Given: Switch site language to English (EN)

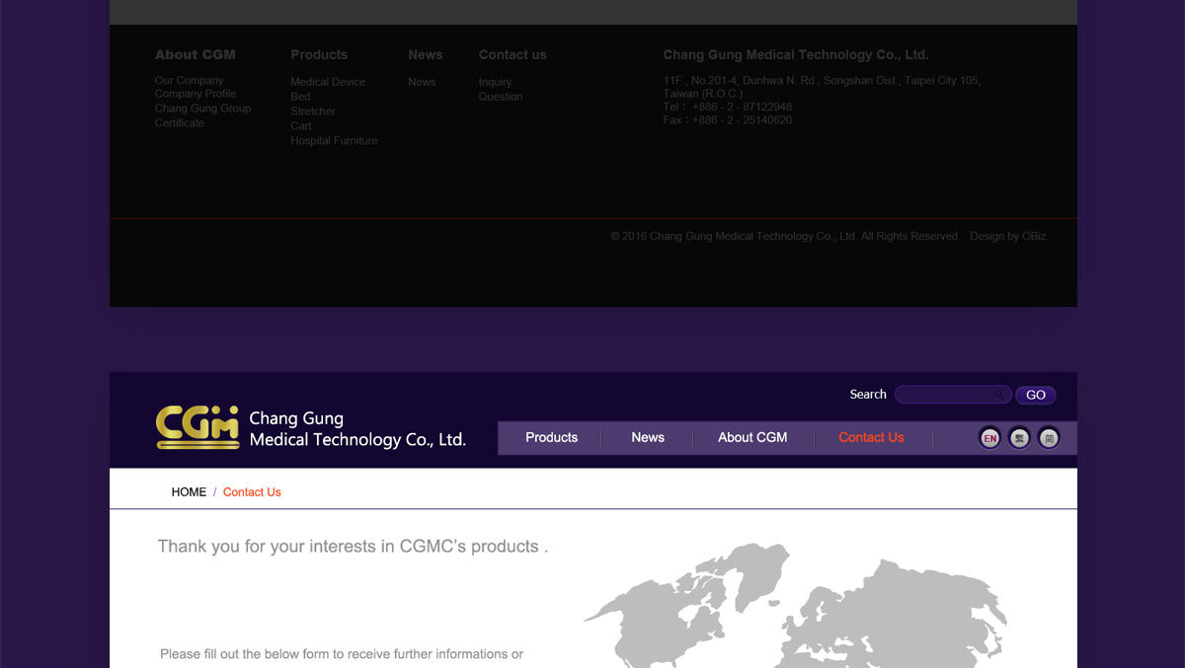Looking at the screenshot, I should [x=989, y=438].
